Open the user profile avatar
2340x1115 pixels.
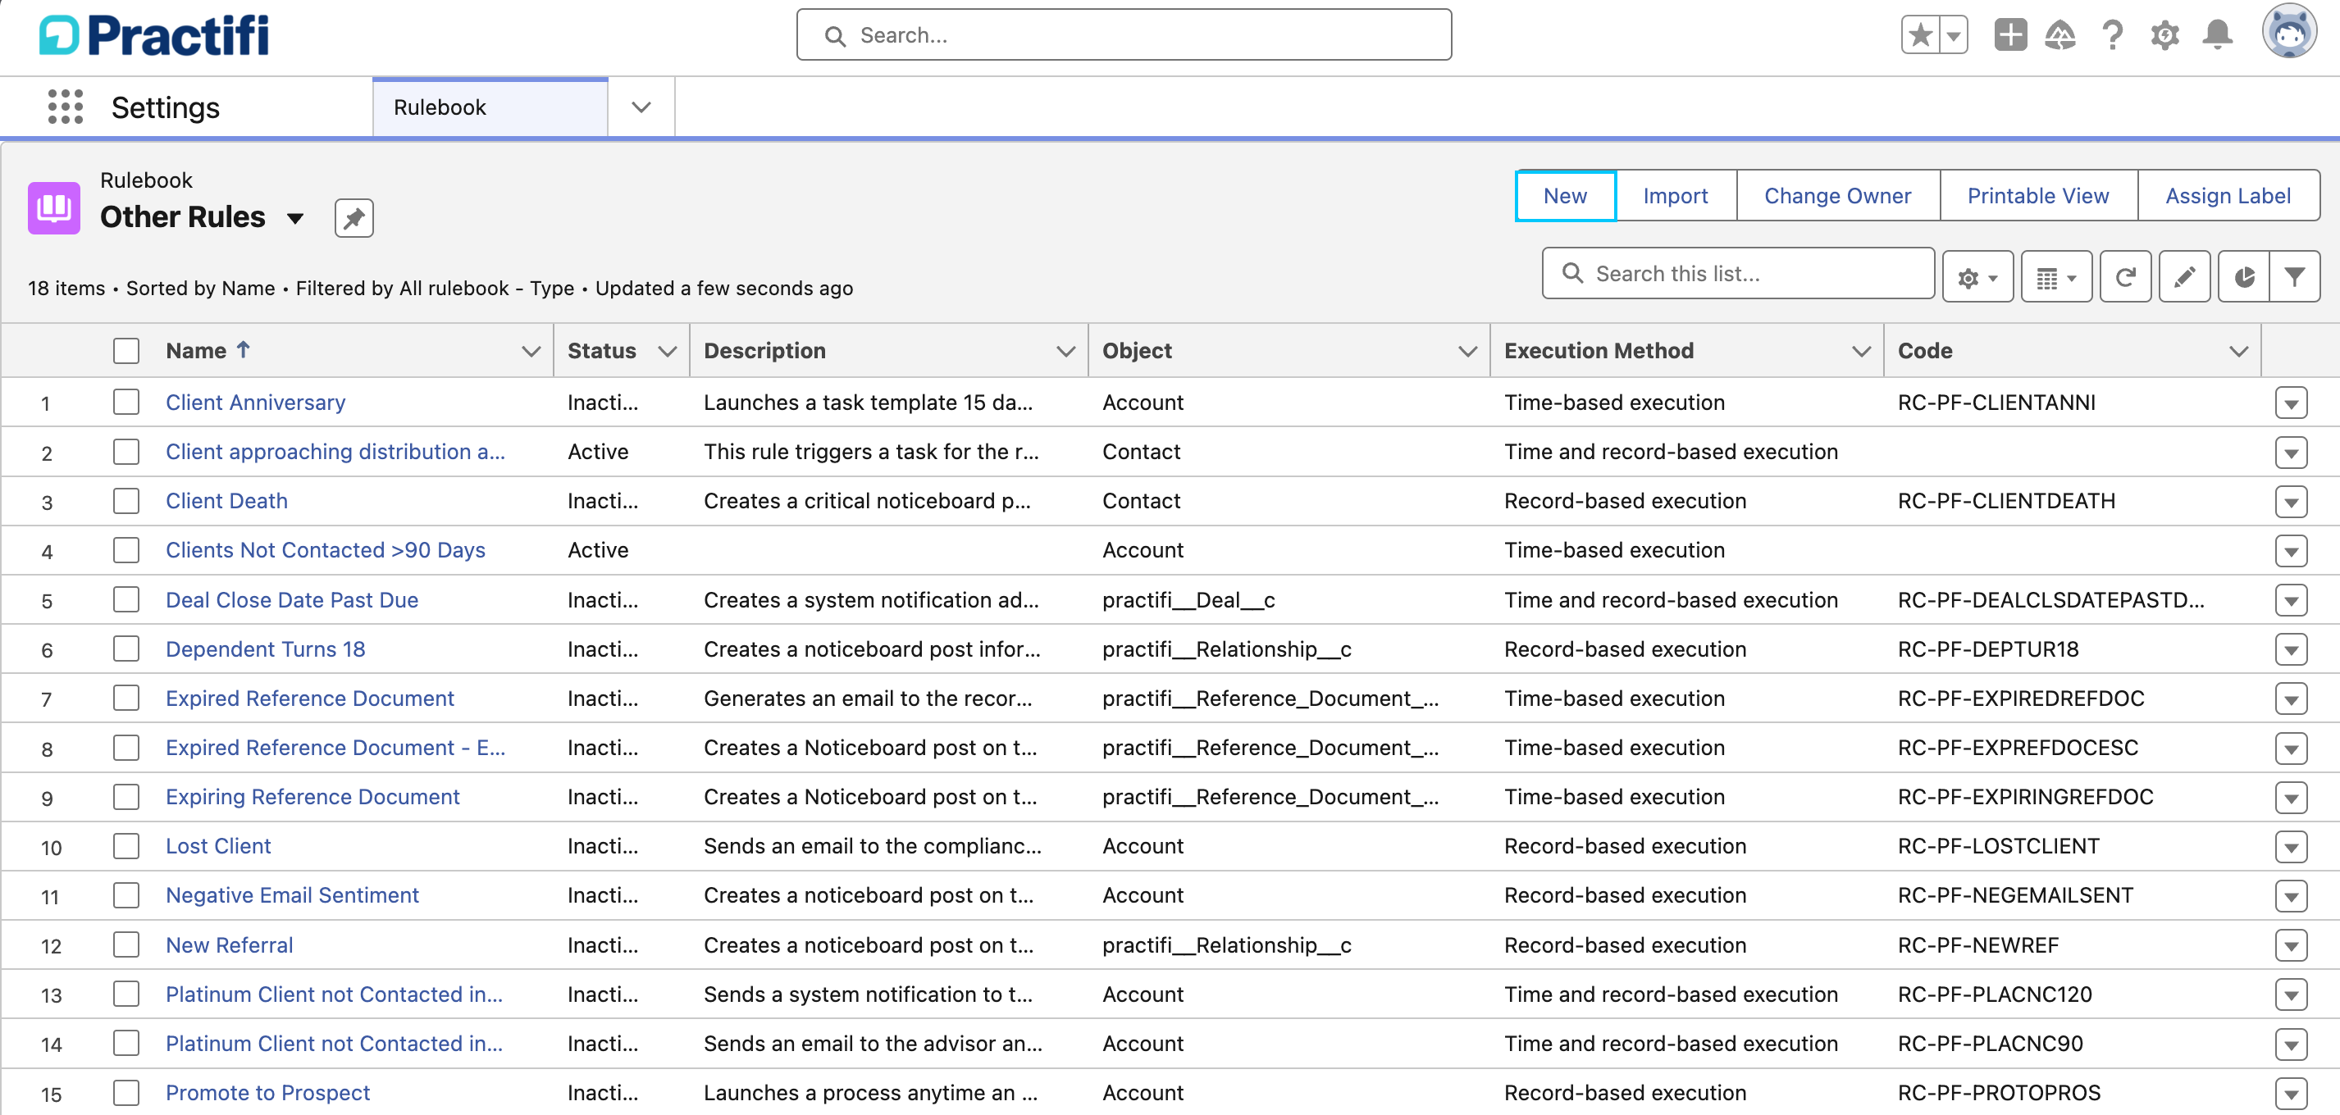(2289, 33)
